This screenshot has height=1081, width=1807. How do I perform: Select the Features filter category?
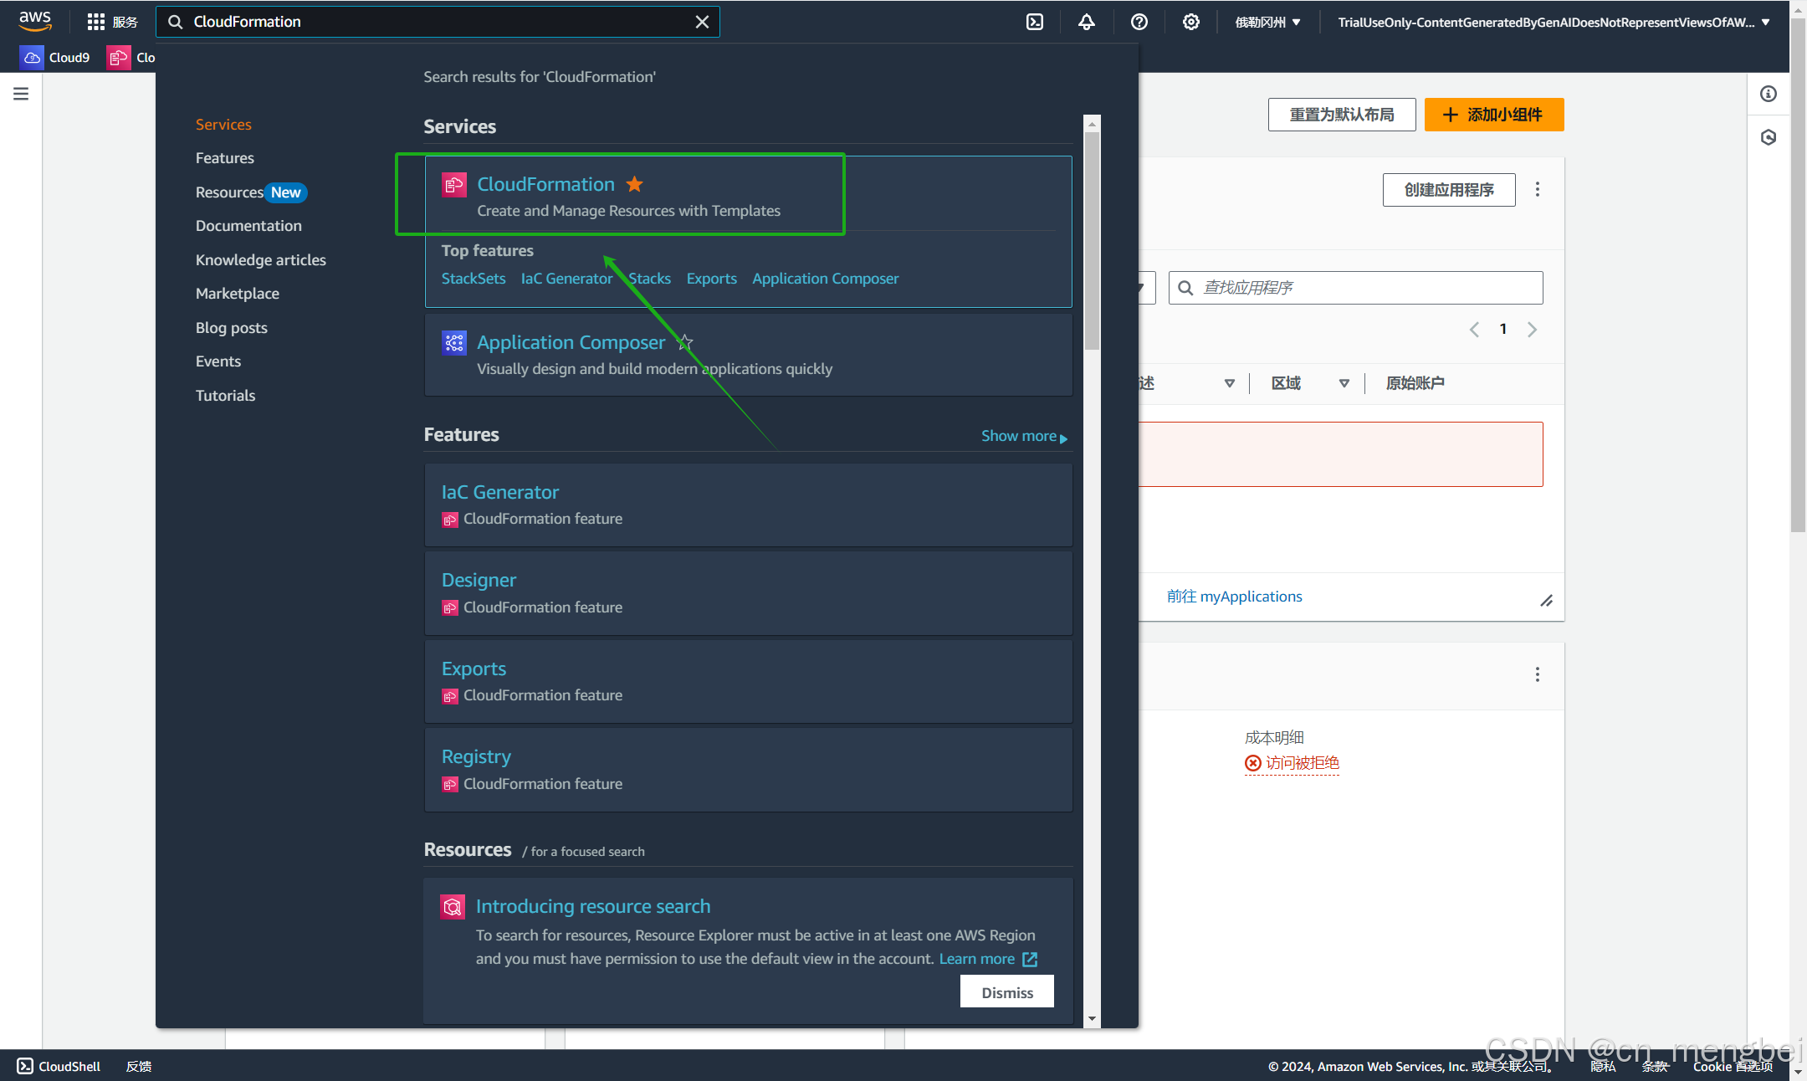click(225, 158)
